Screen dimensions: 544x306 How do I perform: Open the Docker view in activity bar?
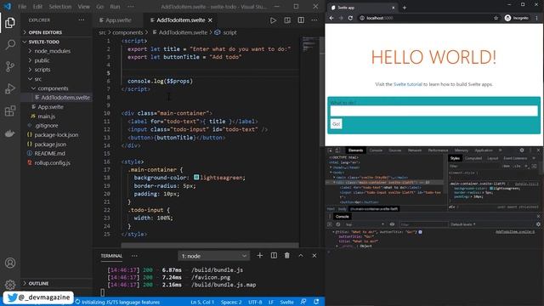coord(10,133)
